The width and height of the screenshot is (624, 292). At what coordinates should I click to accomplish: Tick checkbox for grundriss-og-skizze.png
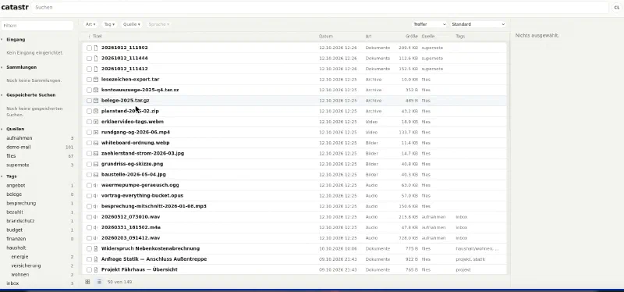coord(89,164)
